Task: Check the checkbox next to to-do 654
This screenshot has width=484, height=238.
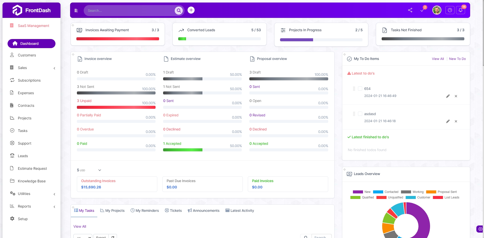Action: tap(360, 89)
